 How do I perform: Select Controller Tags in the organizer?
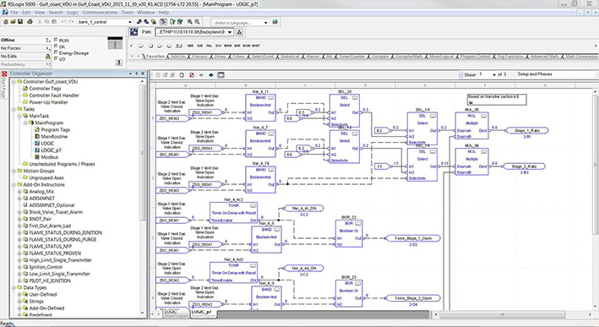45,88
